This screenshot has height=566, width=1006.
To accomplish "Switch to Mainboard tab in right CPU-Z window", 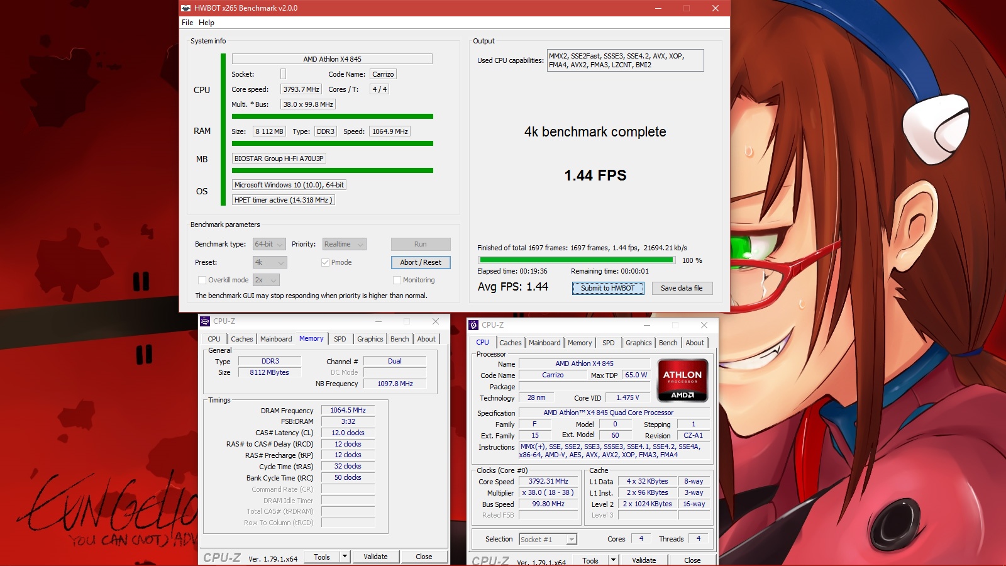I will (x=544, y=343).
